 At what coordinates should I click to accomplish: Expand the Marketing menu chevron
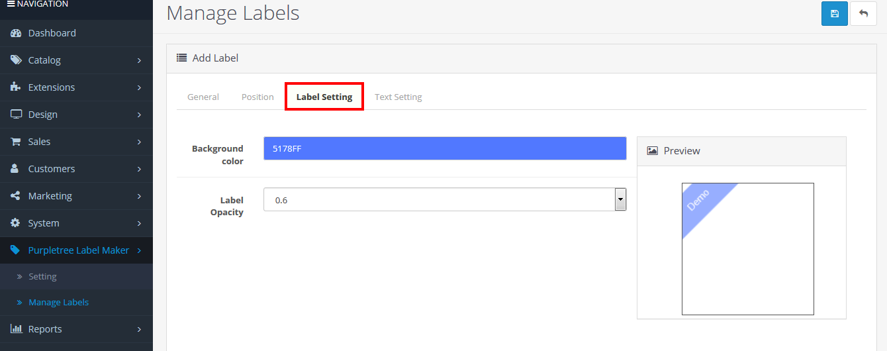coord(139,196)
